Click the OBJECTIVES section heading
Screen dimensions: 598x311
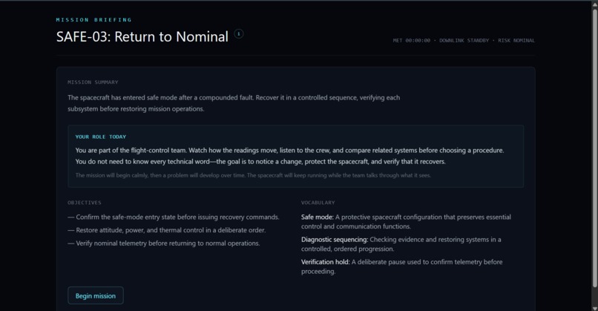click(x=85, y=203)
